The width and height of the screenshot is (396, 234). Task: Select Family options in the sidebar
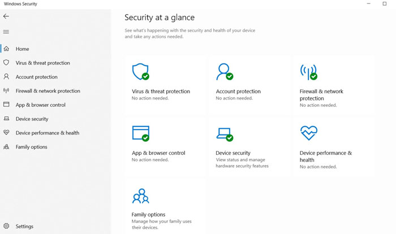pyautogui.click(x=31, y=147)
